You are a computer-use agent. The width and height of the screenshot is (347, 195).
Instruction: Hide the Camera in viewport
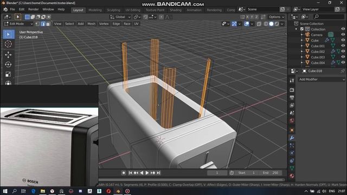click(x=343, y=35)
